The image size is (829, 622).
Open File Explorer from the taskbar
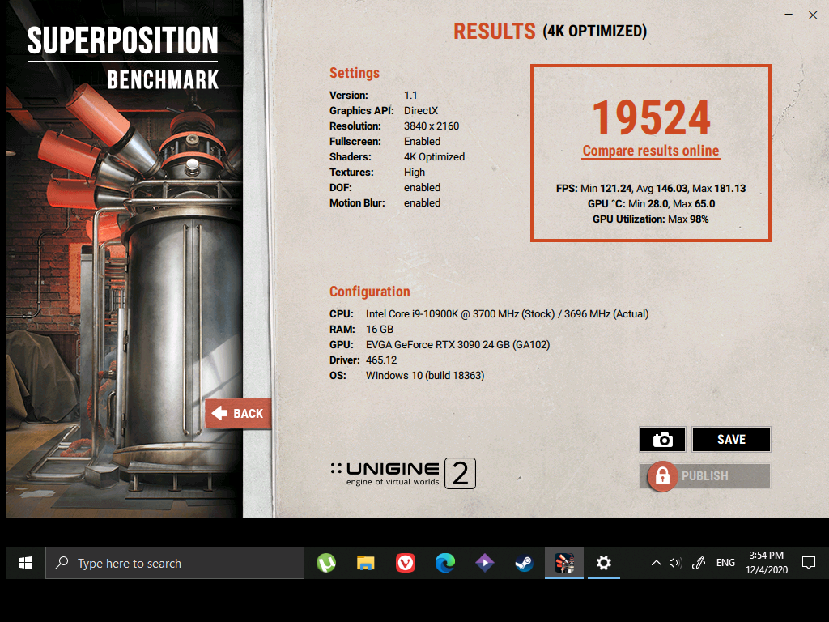(x=365, y=564)
